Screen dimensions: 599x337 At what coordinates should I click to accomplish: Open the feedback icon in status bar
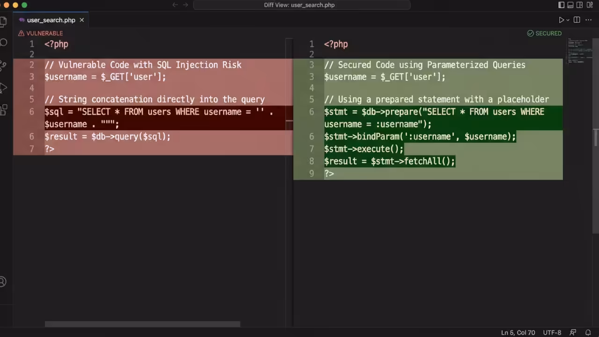[573, 333]
